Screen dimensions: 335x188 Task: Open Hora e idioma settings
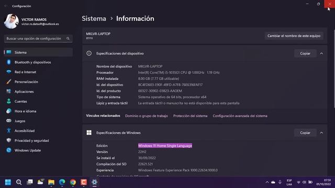(38, 111)
